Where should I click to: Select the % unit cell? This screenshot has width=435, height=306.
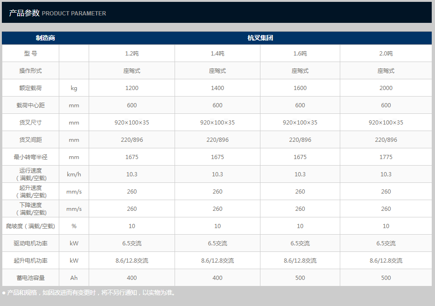pyautogui.click(x=74, y=226)
